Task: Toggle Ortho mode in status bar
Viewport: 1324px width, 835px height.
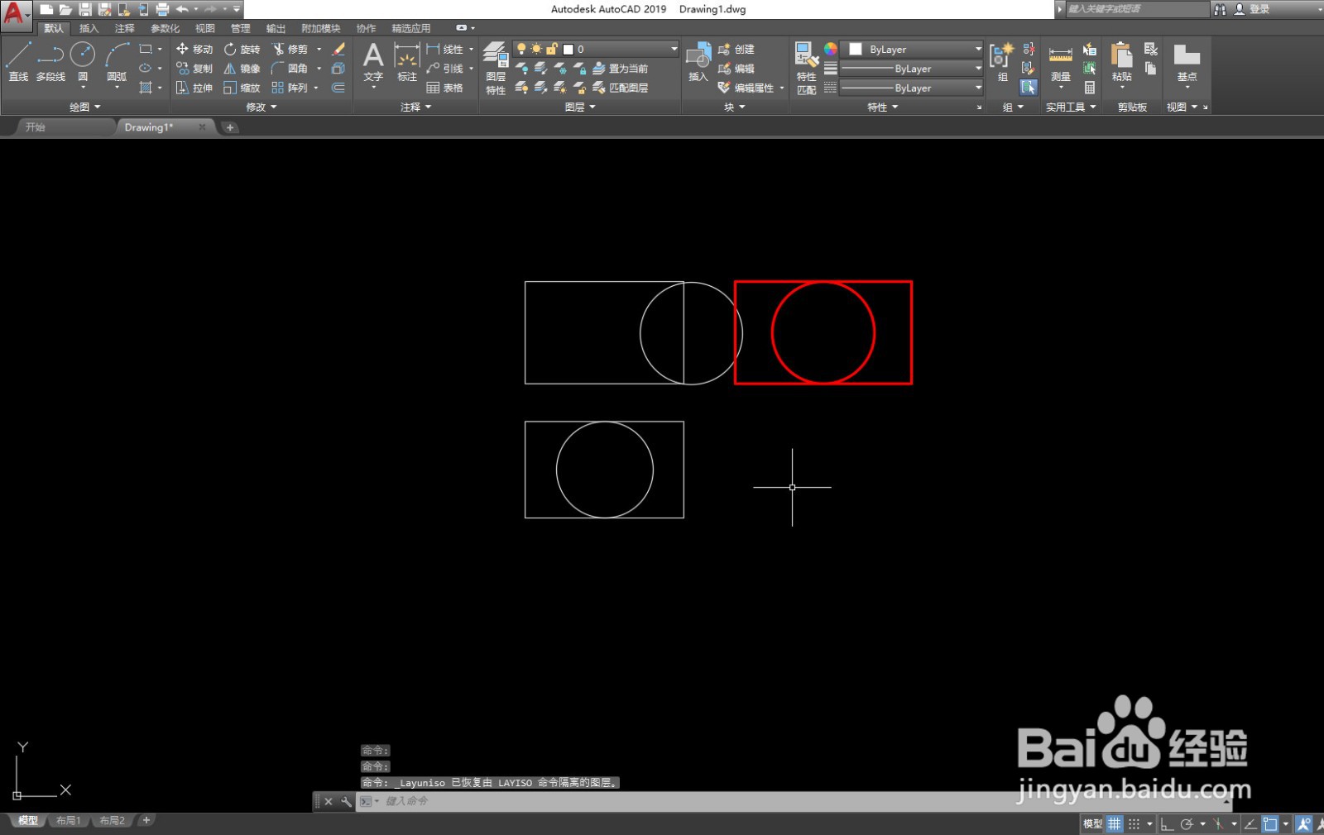Action: 1167,823
